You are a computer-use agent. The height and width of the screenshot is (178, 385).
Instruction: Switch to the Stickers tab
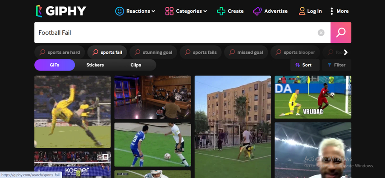pyautogui.click(x=95, y=65)
